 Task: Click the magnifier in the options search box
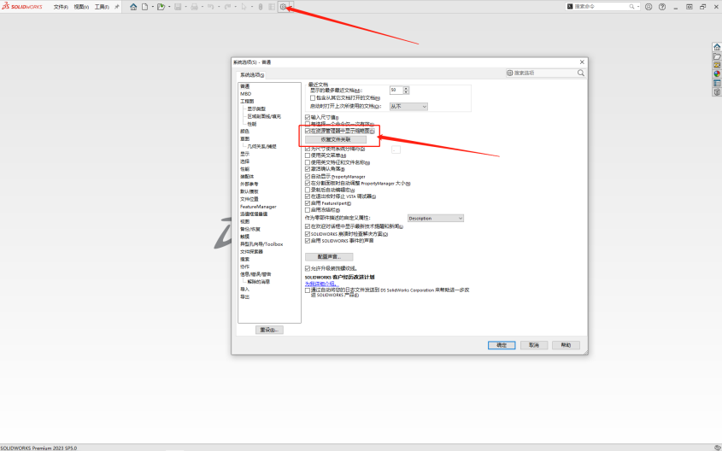coord(581,73)
